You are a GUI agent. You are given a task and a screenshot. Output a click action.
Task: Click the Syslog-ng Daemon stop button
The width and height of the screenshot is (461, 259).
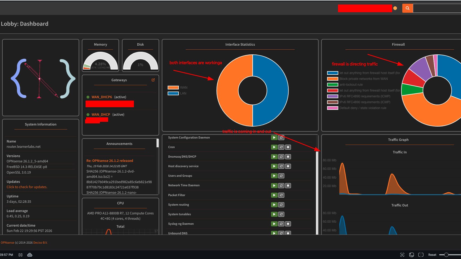288,224
